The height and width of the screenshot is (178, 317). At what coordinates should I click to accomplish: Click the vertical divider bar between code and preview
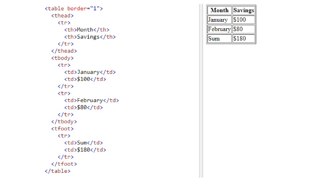point(201,91)
